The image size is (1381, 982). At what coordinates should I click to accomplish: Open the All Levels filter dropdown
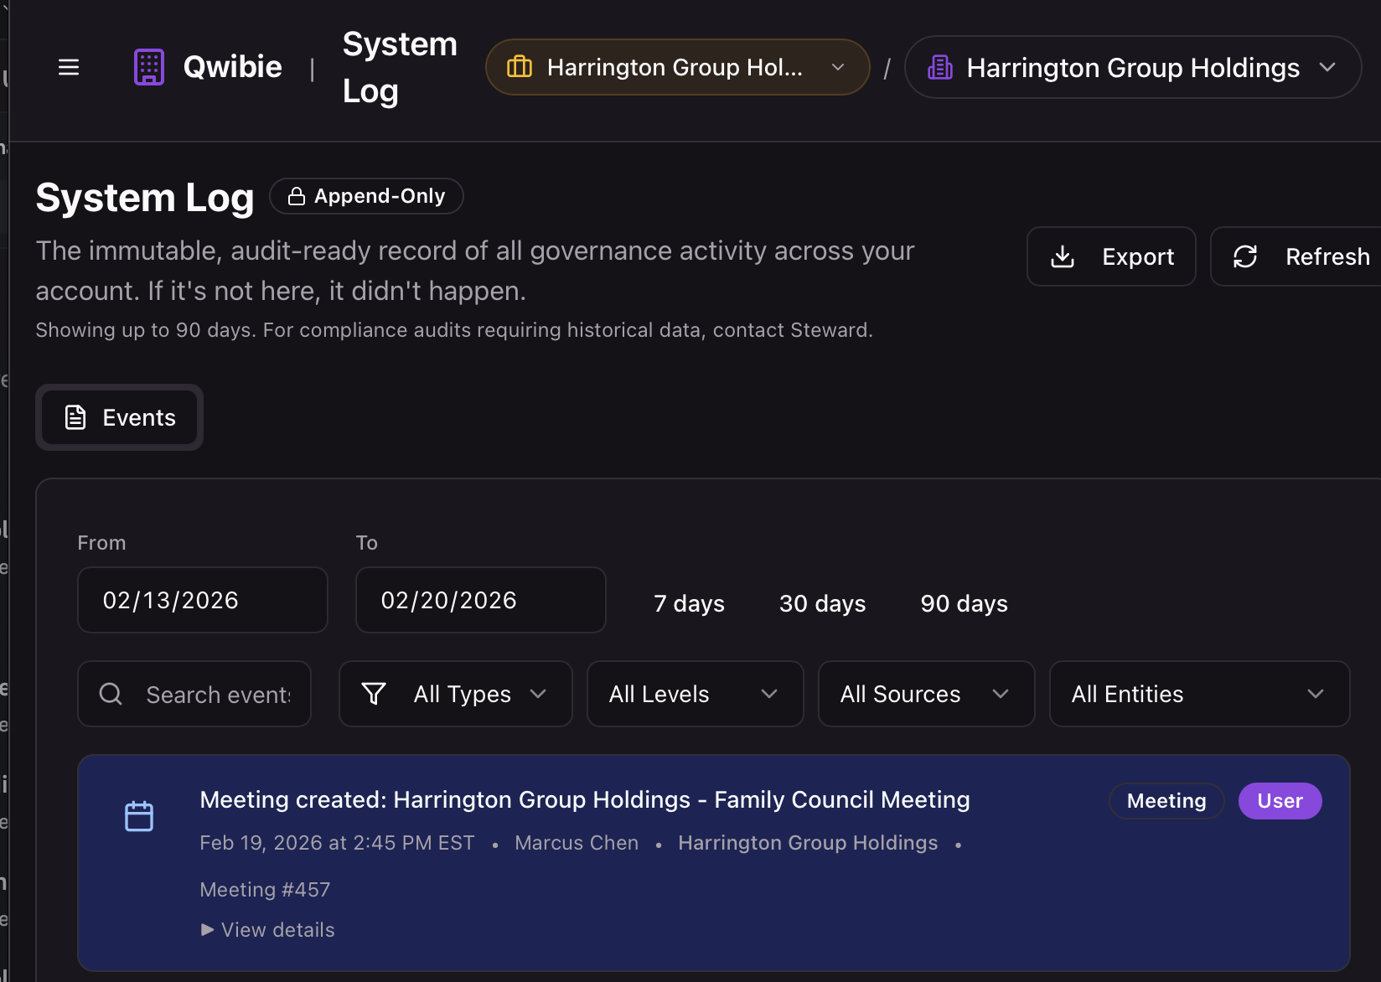click(x=696, y=694)
